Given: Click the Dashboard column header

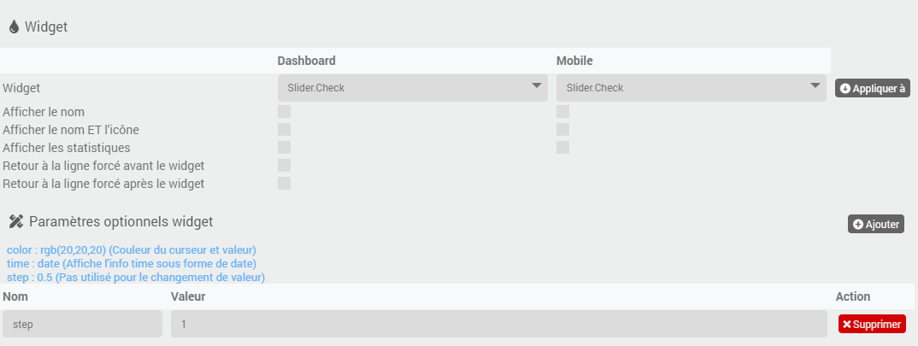Looking at the screenshot, I should point(306,61).
